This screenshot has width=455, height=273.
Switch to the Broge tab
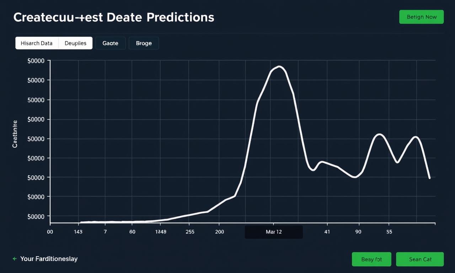coord(144,43)
